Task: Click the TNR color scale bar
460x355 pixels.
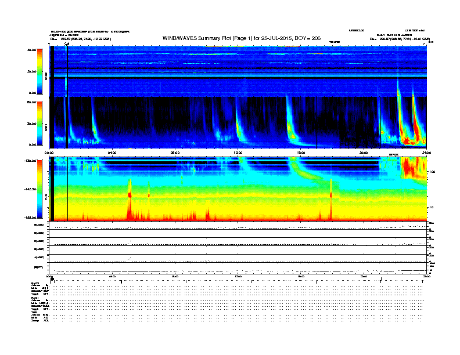Action: (x=39, y=189)
